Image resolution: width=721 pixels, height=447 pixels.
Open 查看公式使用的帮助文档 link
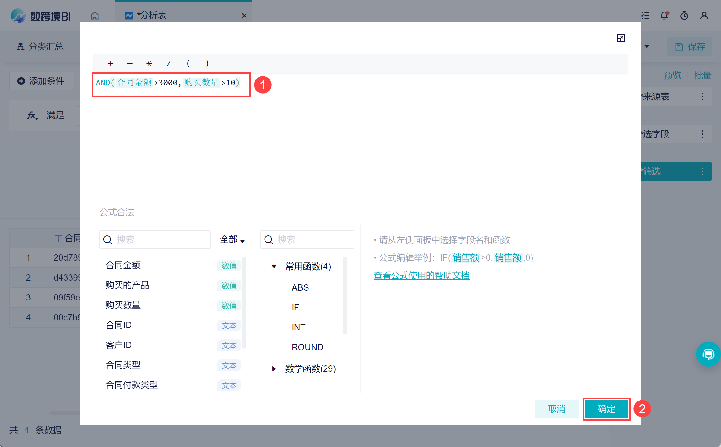(x=421, y=275)
